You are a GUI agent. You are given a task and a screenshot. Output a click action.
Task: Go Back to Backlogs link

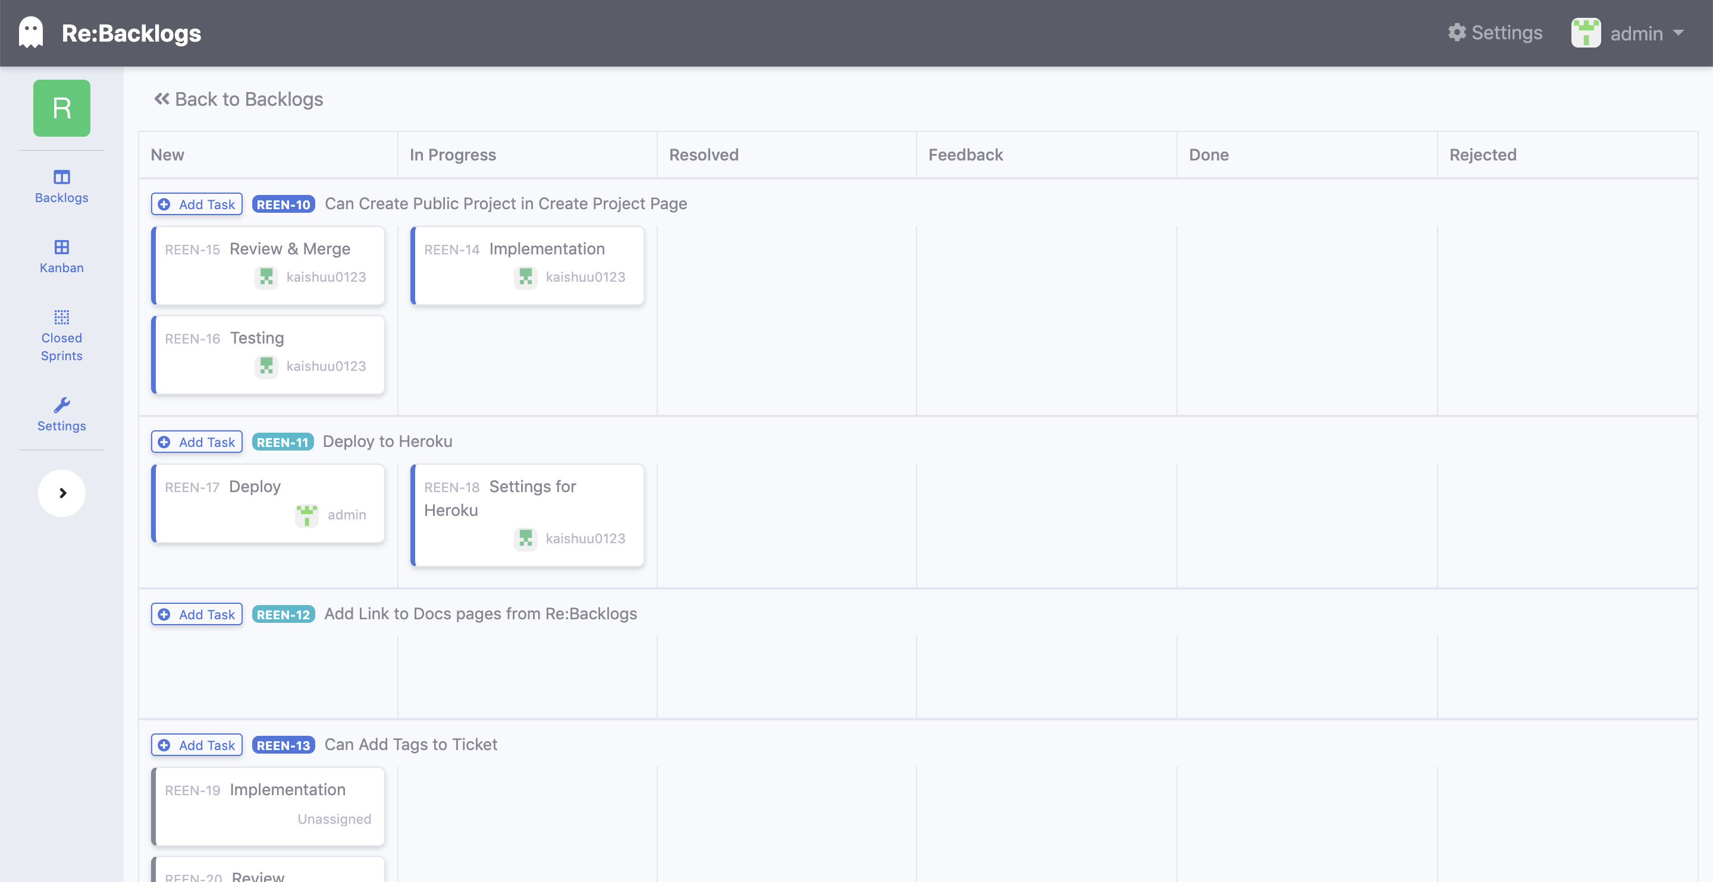click(x=239, y=99)
